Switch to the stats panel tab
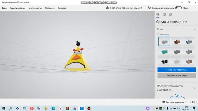The width and height of the screenshot is (198, 111). click(164, 14)
